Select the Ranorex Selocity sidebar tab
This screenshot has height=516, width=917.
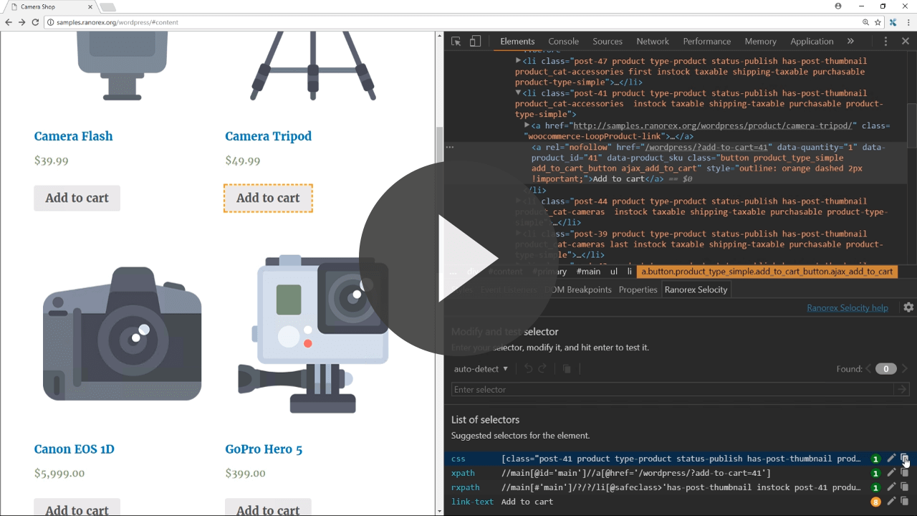pyautogui.click(x=696, y=290)
